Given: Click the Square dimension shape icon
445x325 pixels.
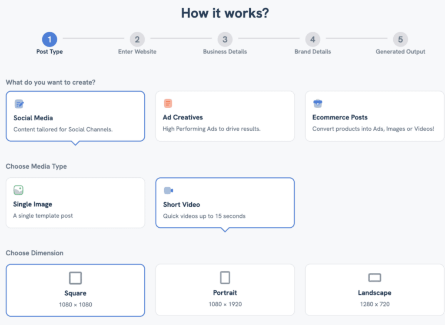Looking at the screenshot, I should 75,278.
